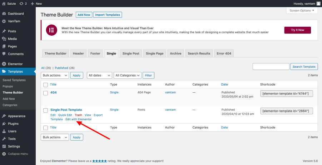
Task: Click the Settings sliders icon
Action: [4, 146]
